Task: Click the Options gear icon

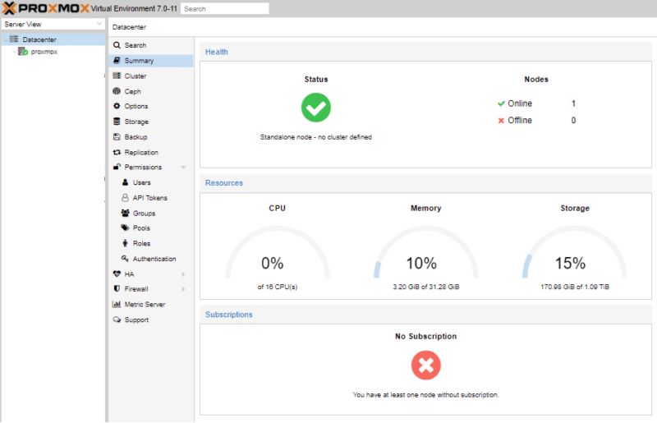Action: tap(117, 107)
